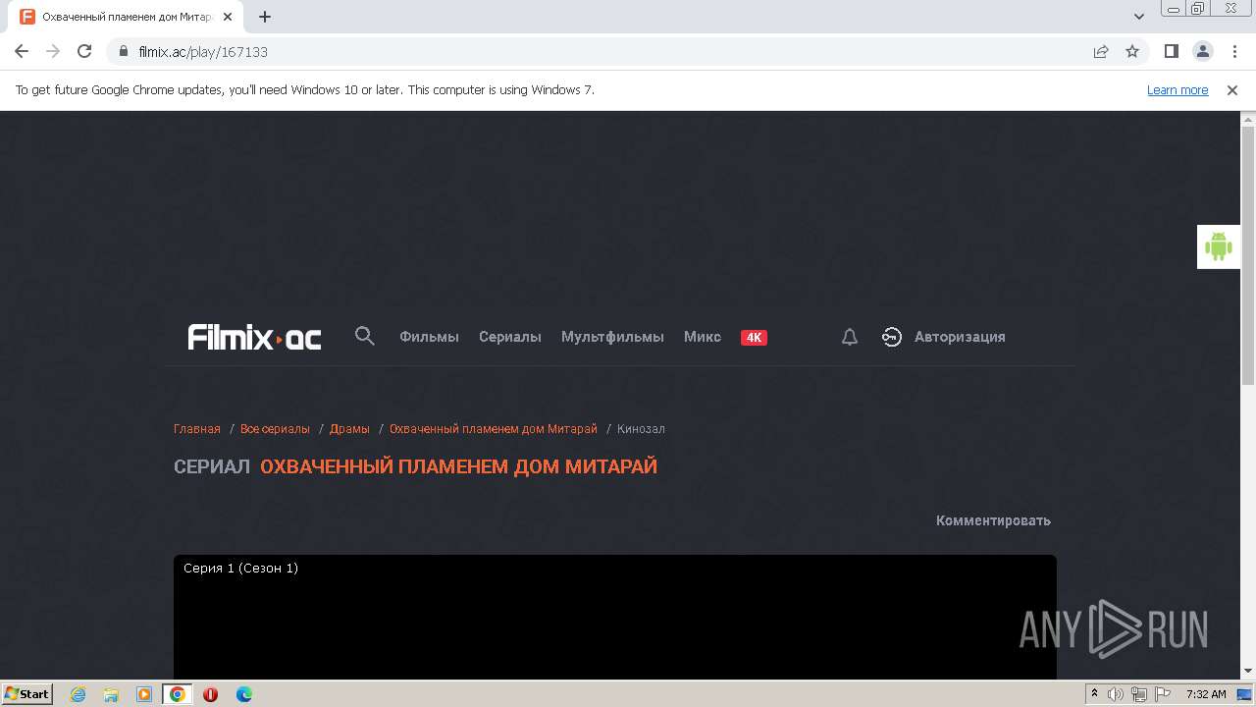Click the Кинозал breadcrumb text
This screenshot has height=707, width=1256.
pos(641,429)
